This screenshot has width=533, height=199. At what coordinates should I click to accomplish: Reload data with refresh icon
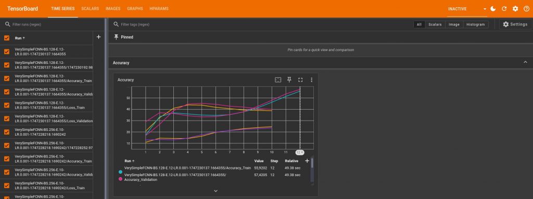(504, 9)
